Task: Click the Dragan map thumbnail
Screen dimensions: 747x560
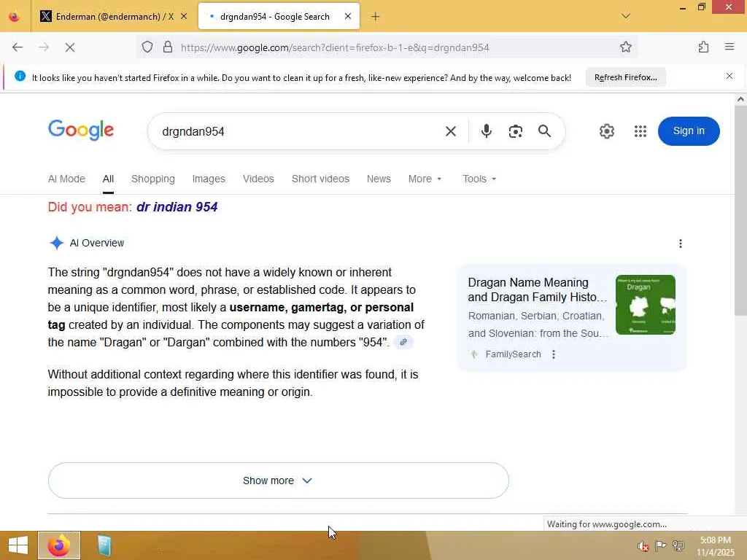Action: pyautogui.click(x=645, y=305)
